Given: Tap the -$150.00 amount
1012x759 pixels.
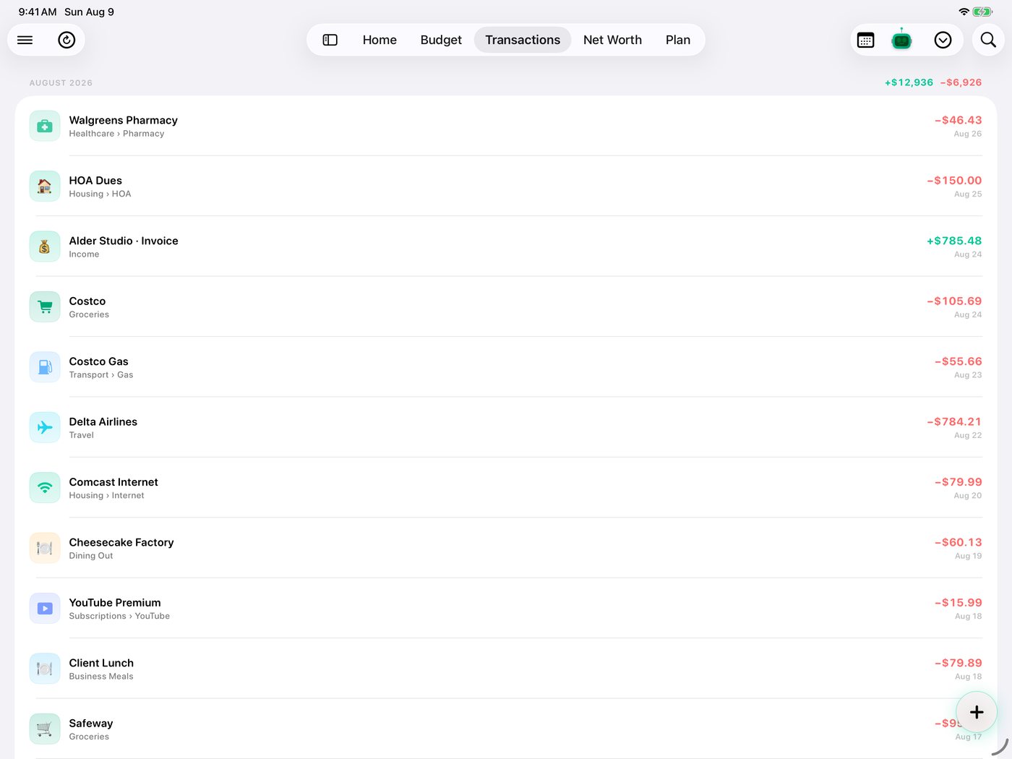Looking at the screenshot, I should pyautogui.click(x=954, y=181).
